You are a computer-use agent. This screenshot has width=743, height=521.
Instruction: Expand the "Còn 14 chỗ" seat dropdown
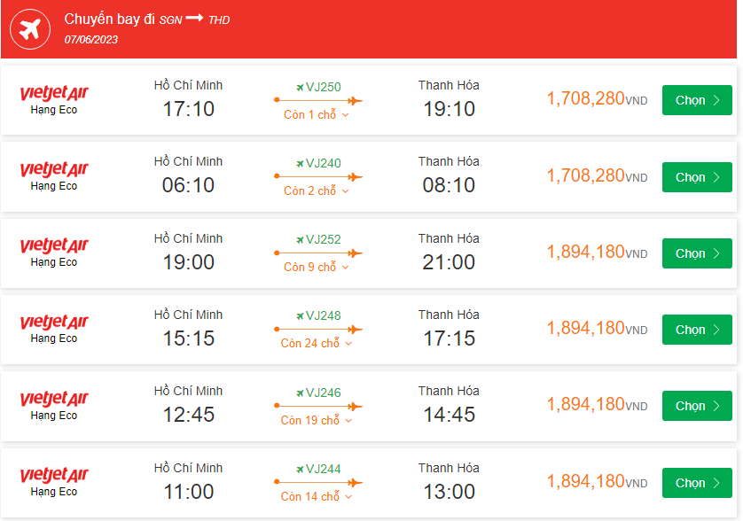tap(317, 497)
